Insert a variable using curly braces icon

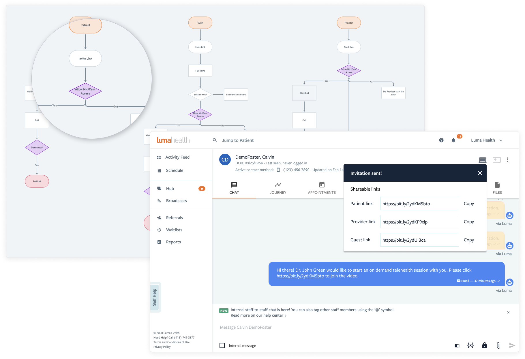[470, 345]
